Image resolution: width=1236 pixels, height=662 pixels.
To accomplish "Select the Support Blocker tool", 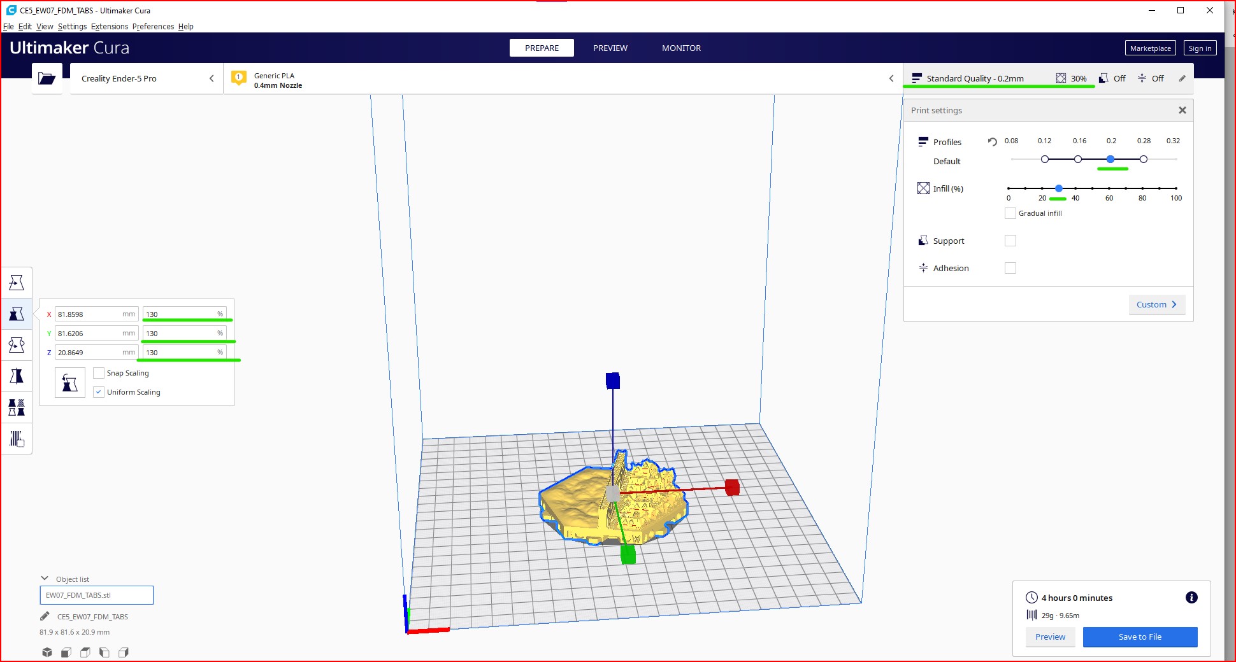I will (17, 439).
